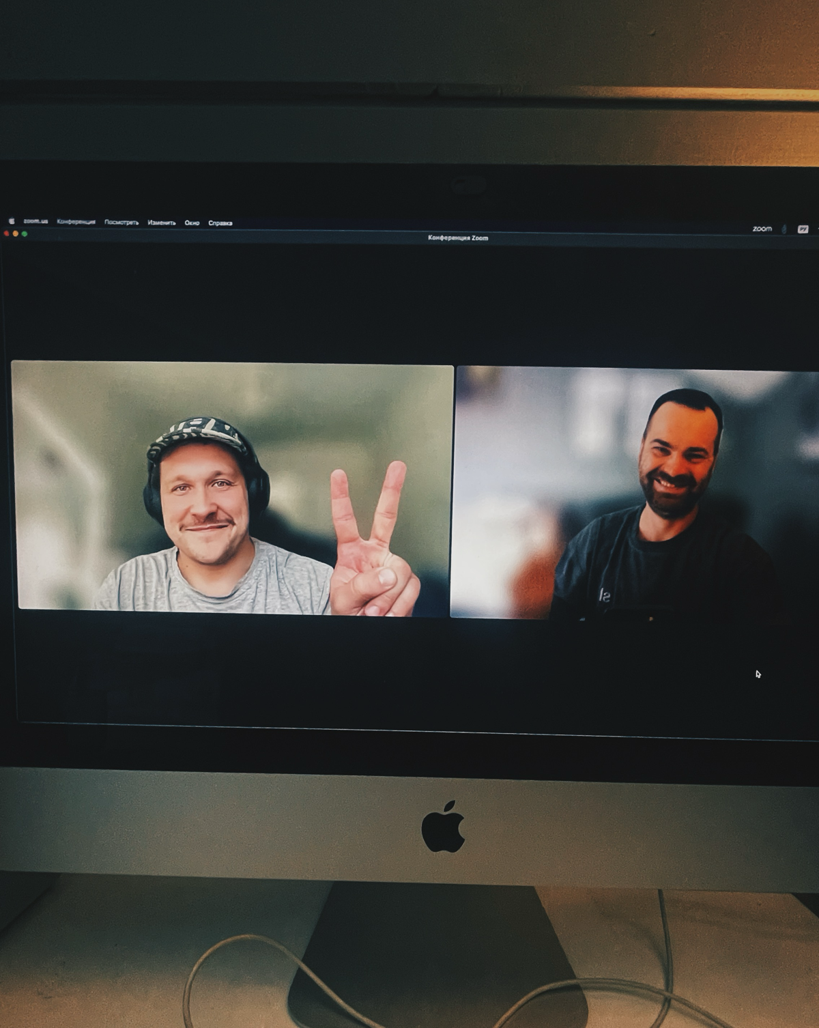This screenshot has height=1028, width=819.
Task: Click the droplet icon in menu bar
Action: [784, 229]
